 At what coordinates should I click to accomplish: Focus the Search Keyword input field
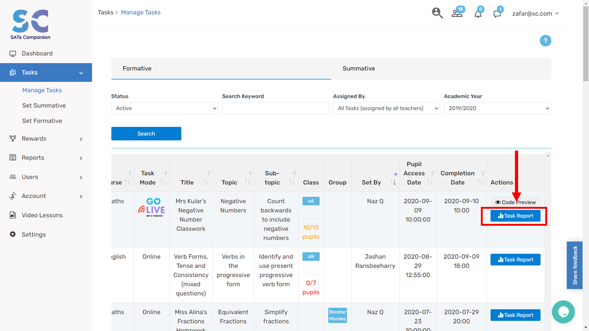[x=276, y=108]
